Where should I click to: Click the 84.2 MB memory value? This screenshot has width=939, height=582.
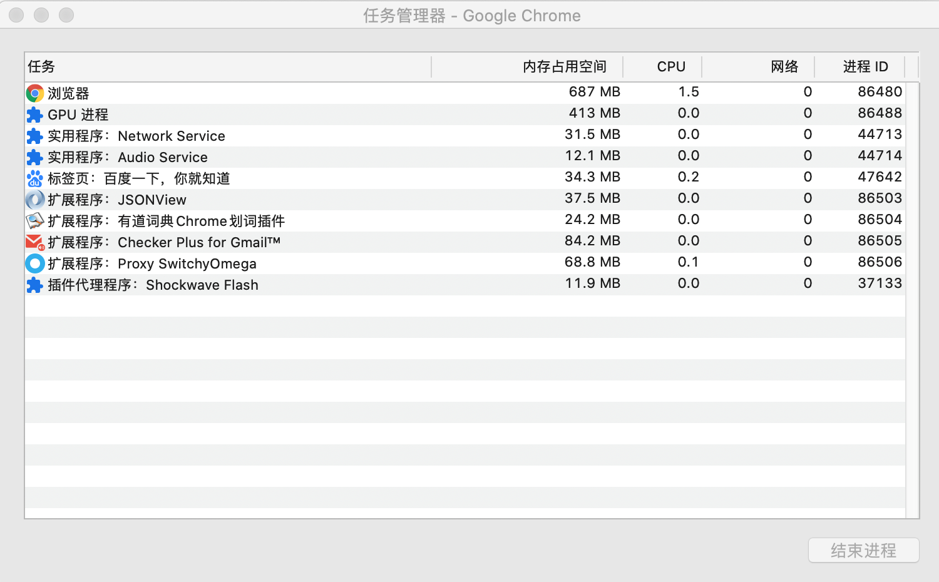tap(592, 241)
